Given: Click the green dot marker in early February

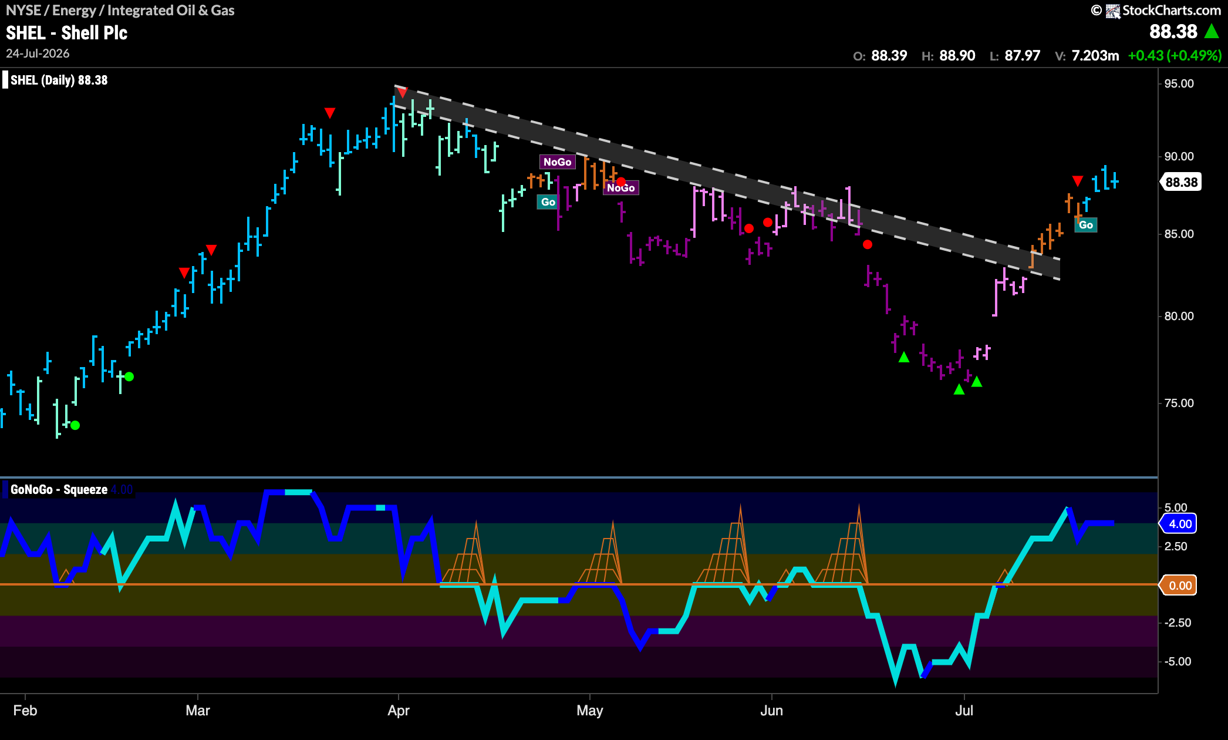Looking at the screenshot, I should tap(75, 425).
